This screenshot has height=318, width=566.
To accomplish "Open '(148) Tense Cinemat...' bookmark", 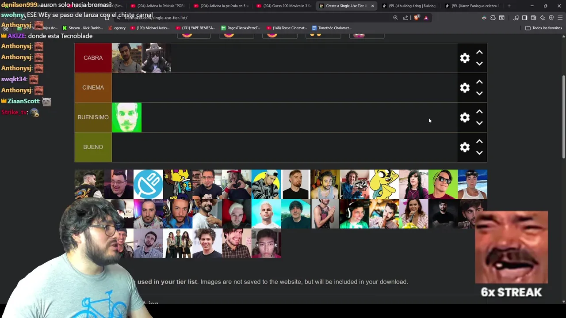I will click(x=287, y=28).
